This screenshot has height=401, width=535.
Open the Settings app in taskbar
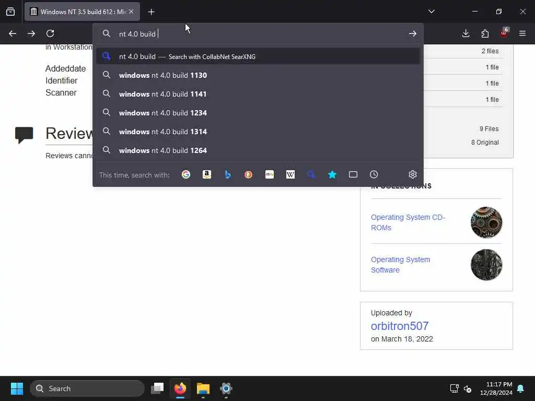point(226,388)
